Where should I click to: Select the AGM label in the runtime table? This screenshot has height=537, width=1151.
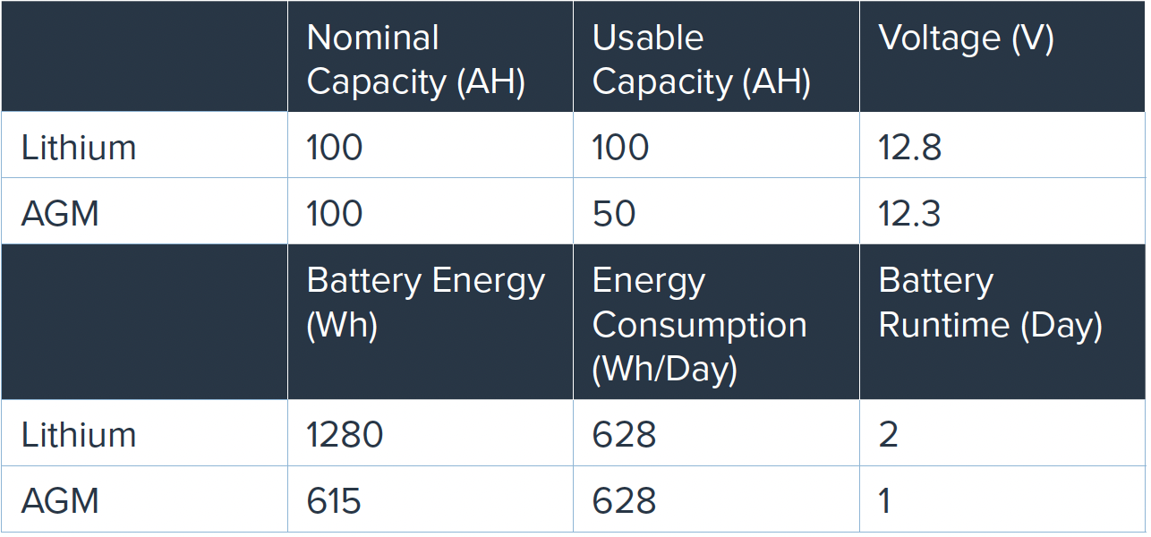point(60,500)
